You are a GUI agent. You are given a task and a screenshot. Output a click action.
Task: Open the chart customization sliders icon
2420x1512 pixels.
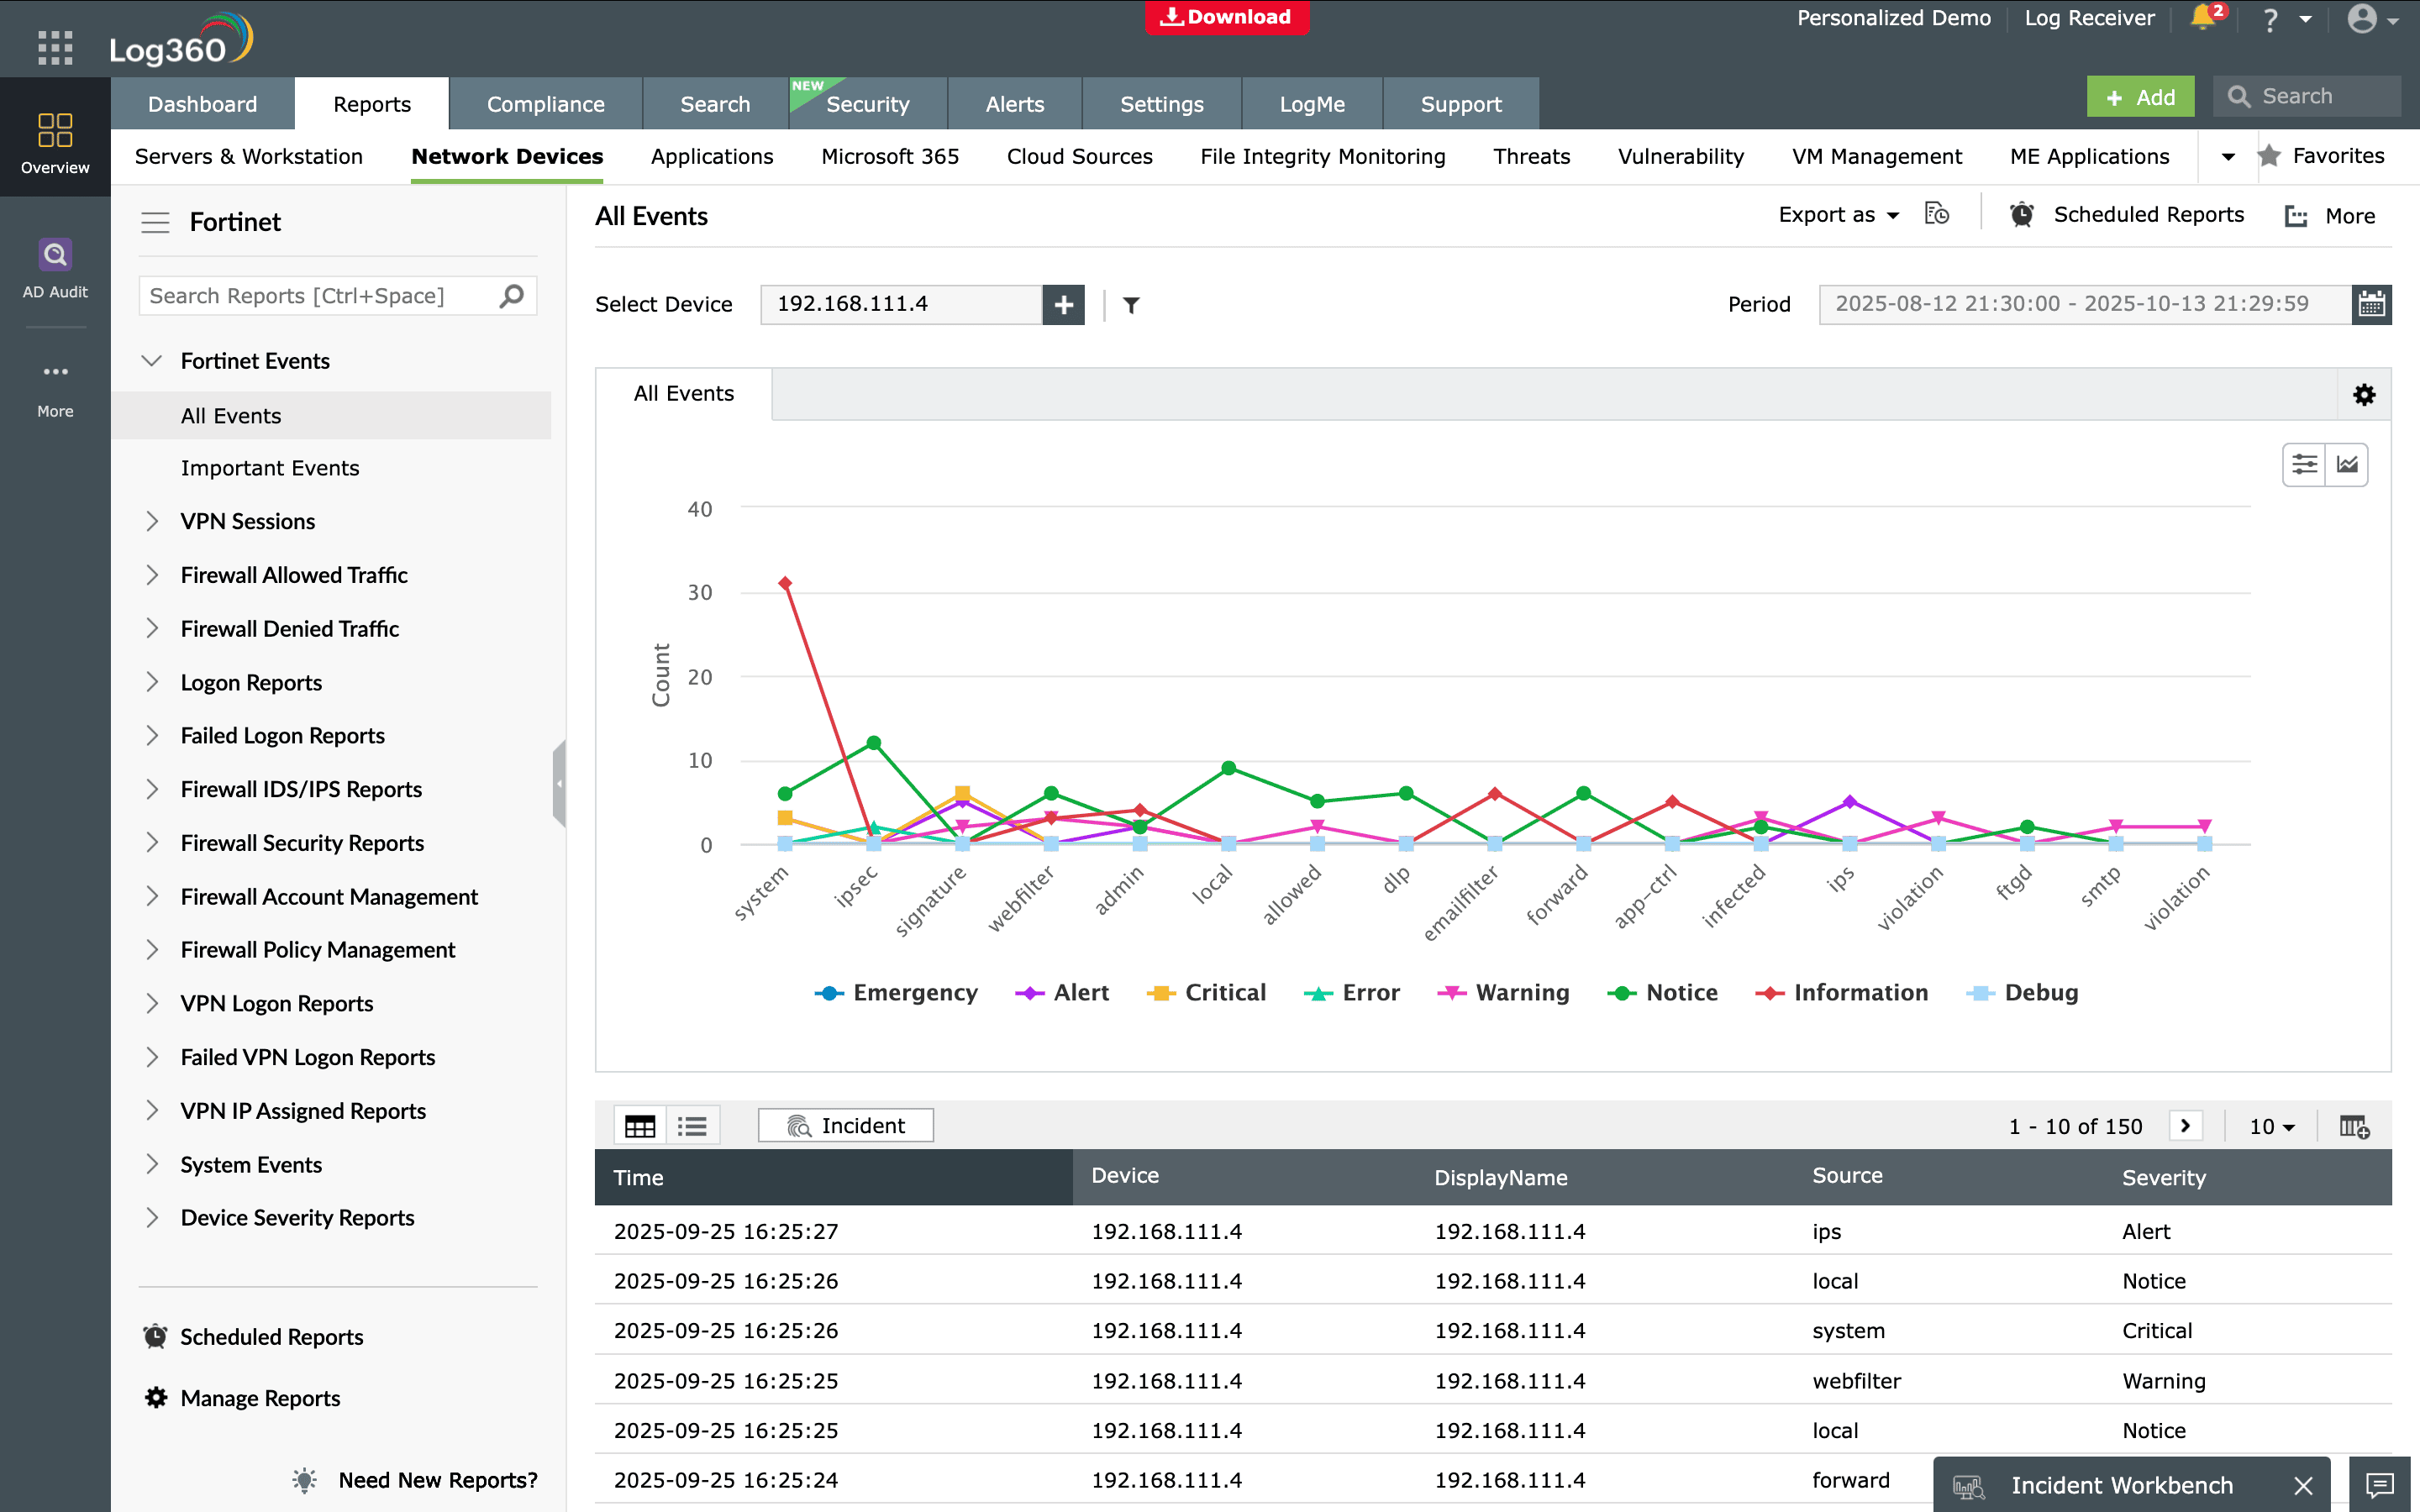2304,465
